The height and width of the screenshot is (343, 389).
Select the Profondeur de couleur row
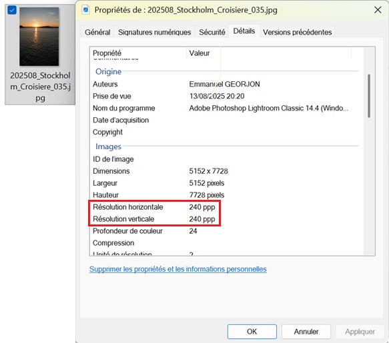(224, 231)
